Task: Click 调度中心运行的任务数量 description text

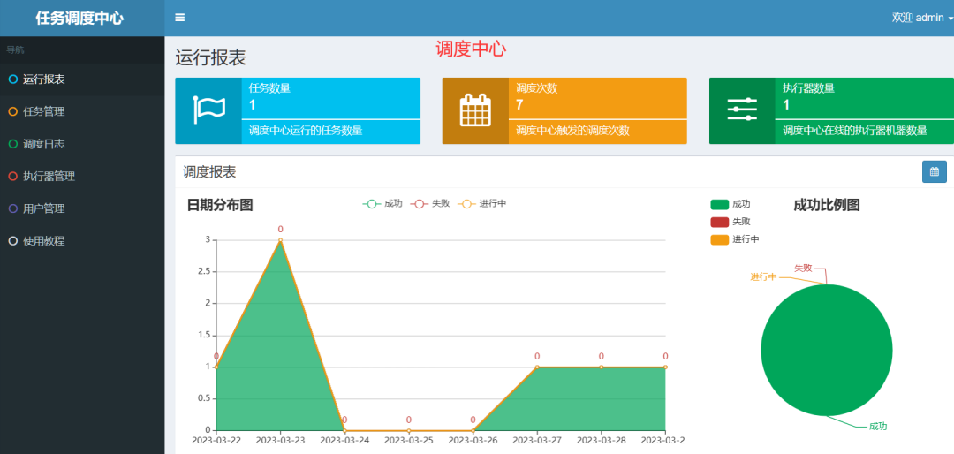Action: pos(306,130)
